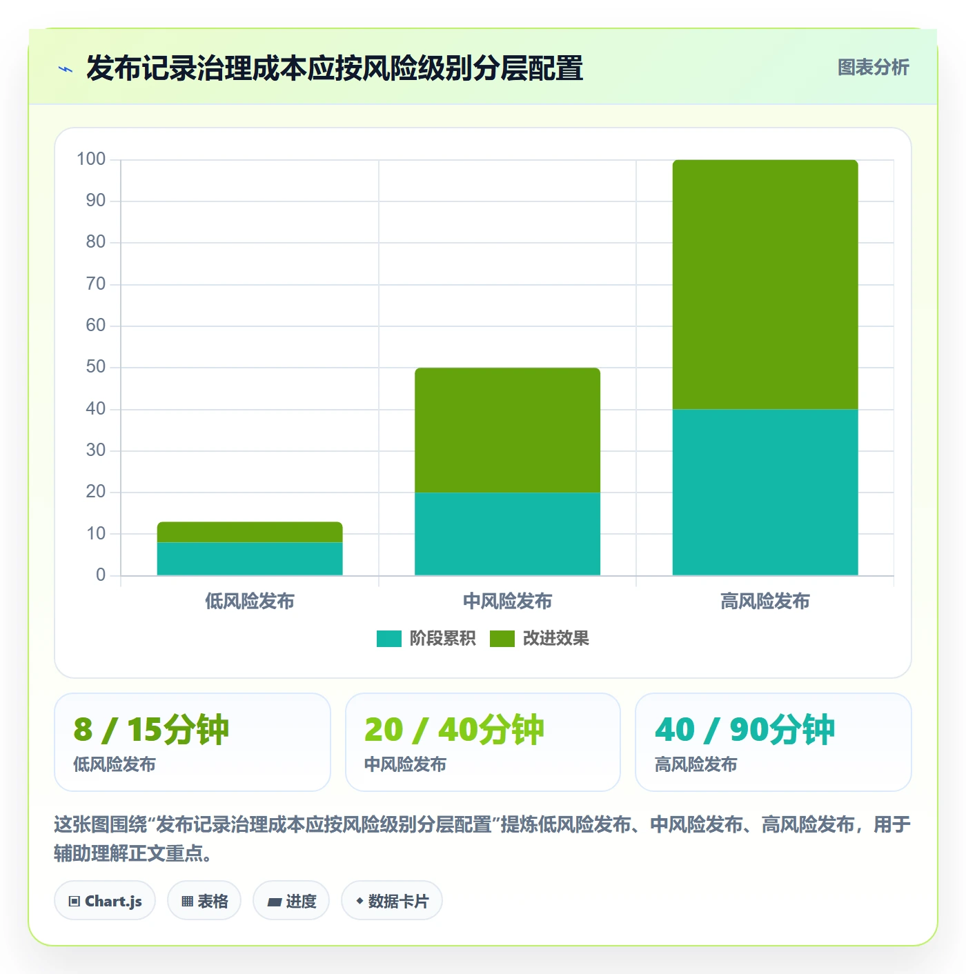966x974 pixels.
Task: Click the lightning bolt icon beside the title
Action: [66, 69]
